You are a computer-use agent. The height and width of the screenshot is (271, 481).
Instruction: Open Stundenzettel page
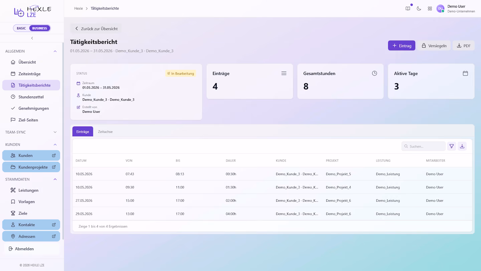[x=31, y=97]
